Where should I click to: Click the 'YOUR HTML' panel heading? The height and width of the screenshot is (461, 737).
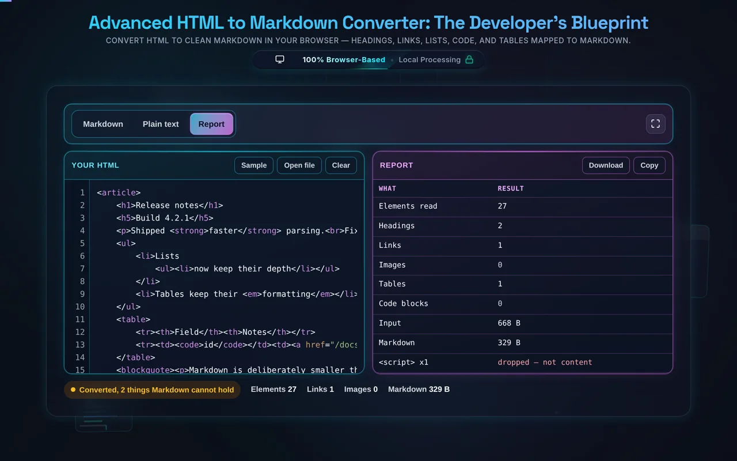coord(95,165)
